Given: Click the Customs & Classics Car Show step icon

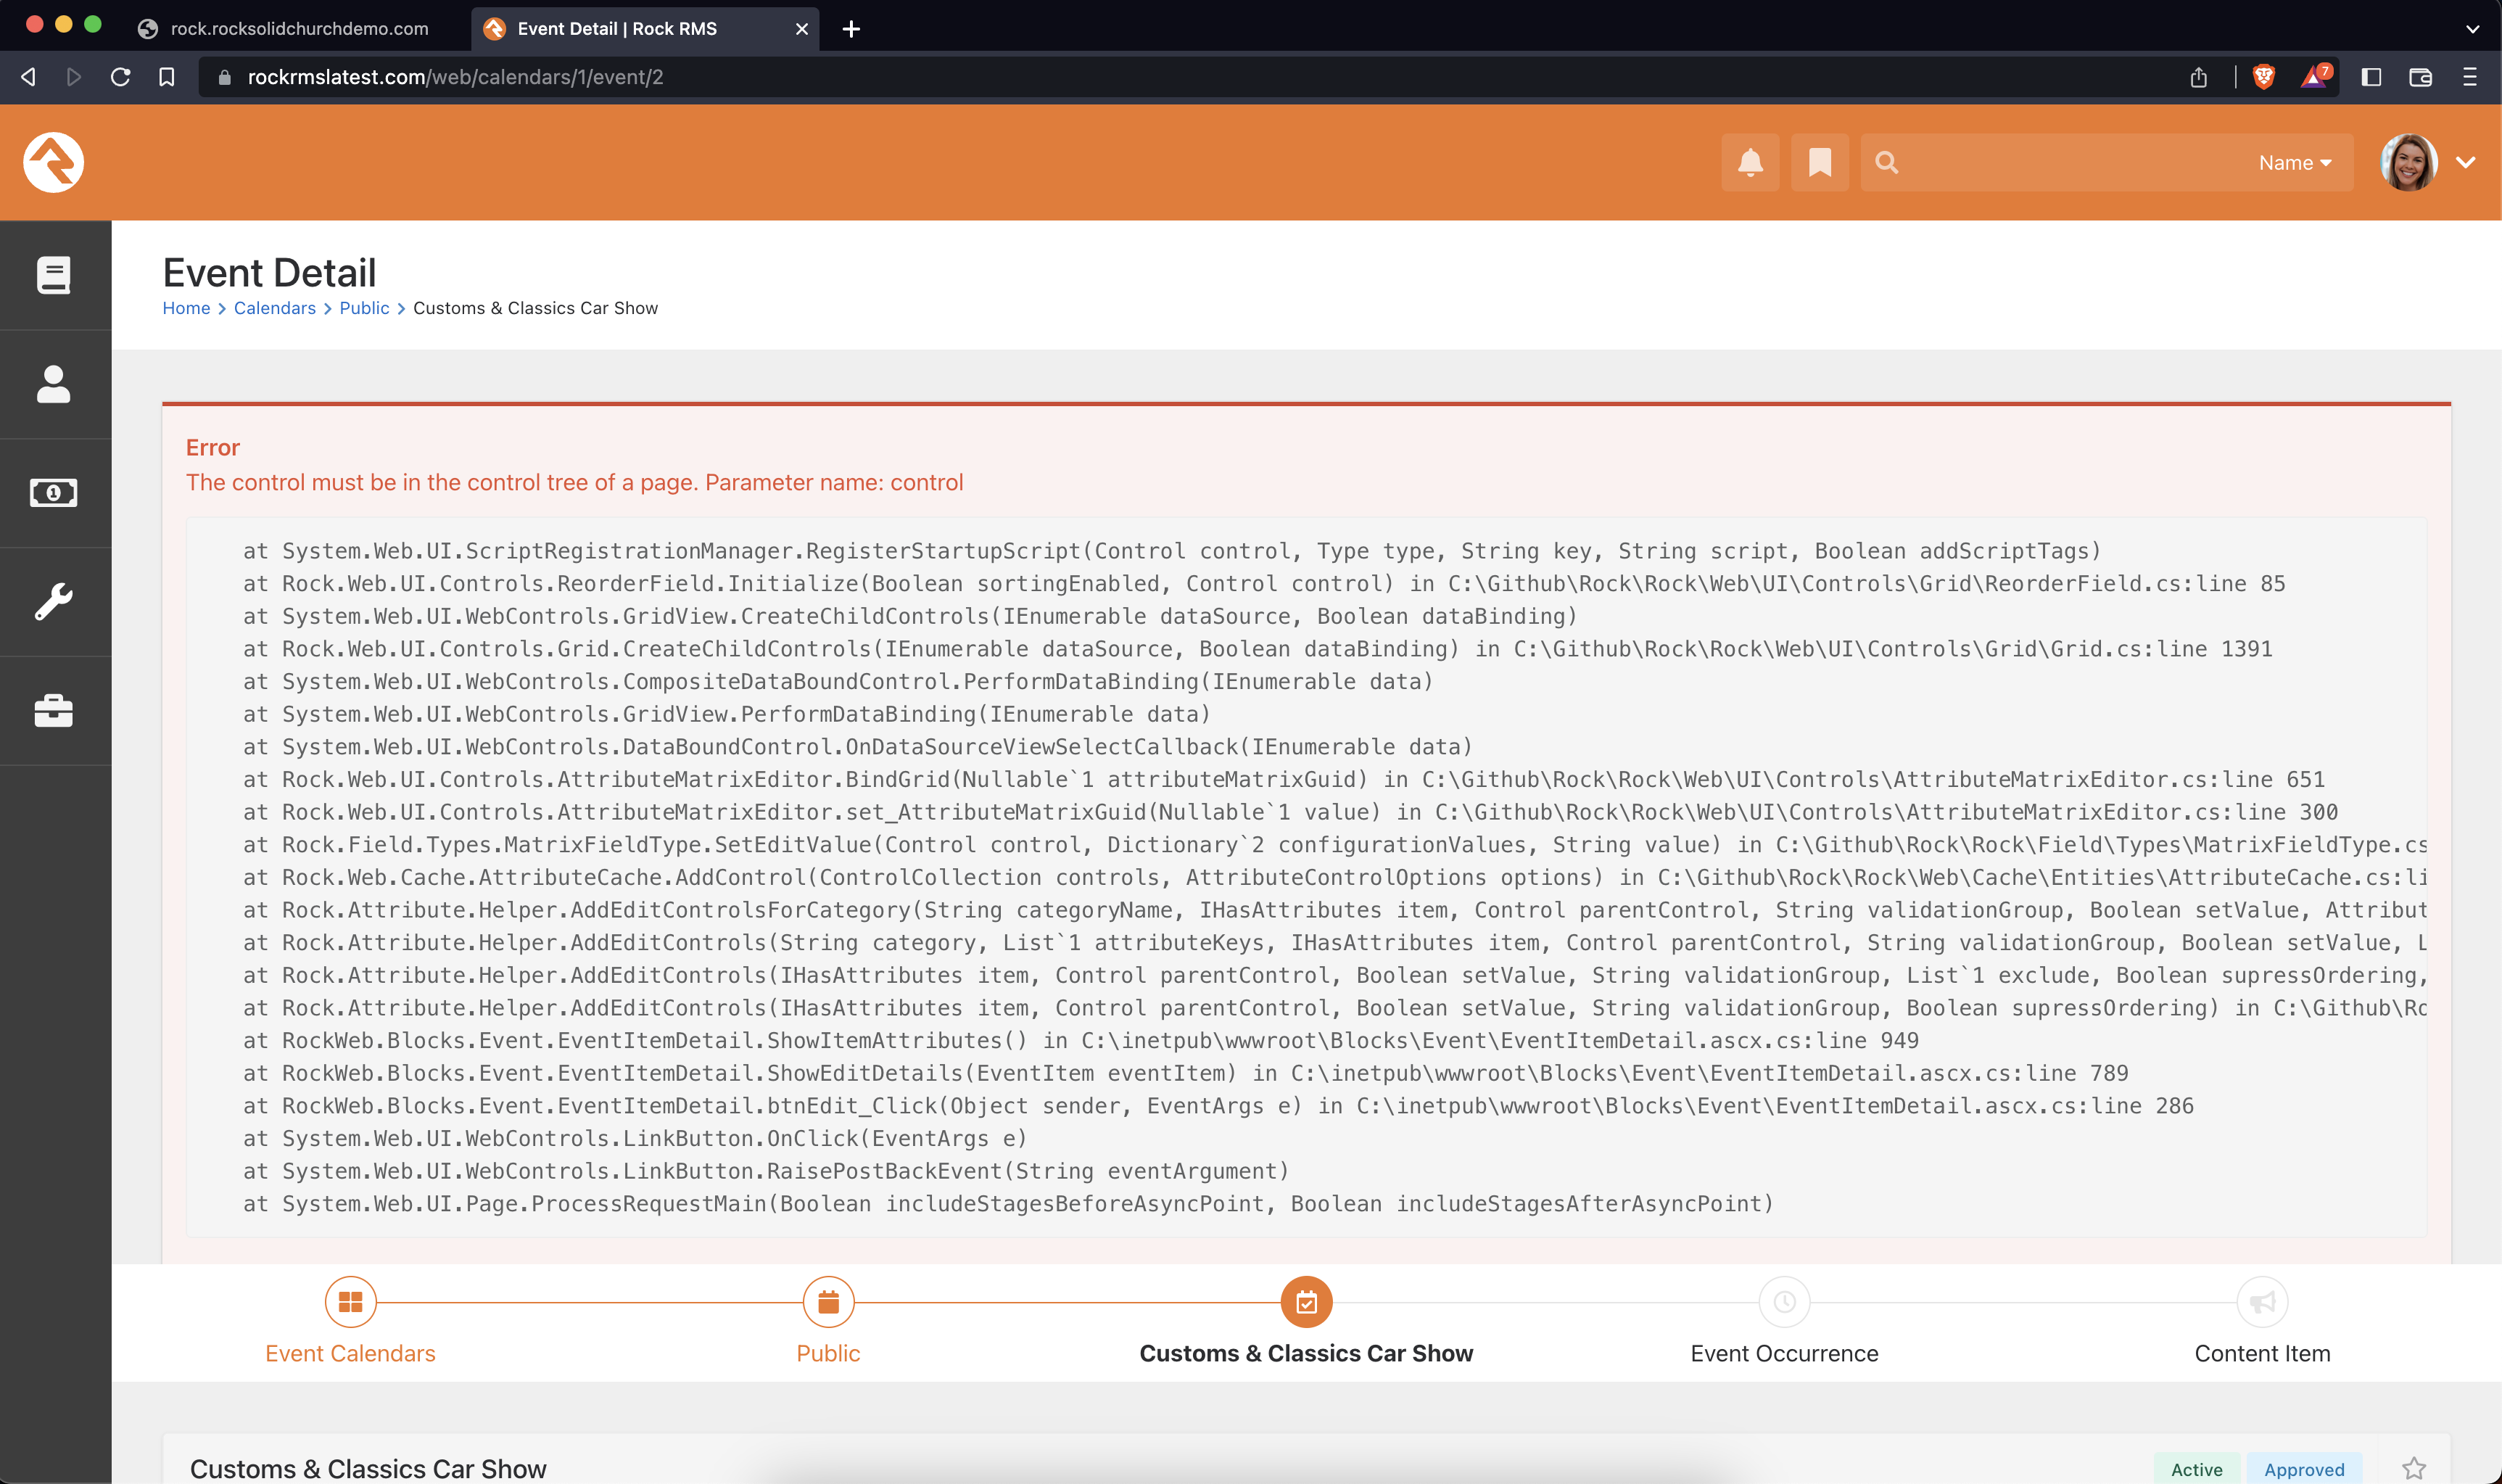Looking at the screenshot, I should click(x=1306, y=1302).
